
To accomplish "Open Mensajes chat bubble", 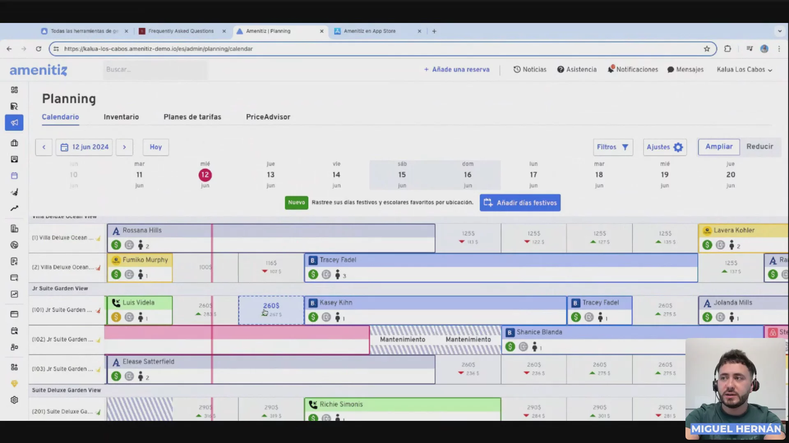I will [685, 69].
